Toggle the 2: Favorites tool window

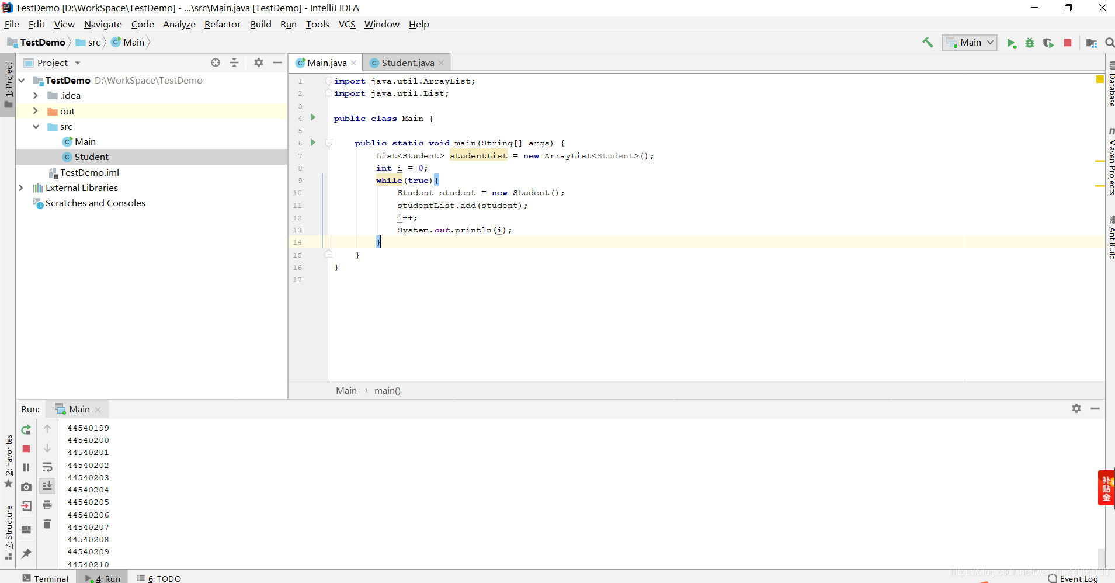tap(8, 461)
